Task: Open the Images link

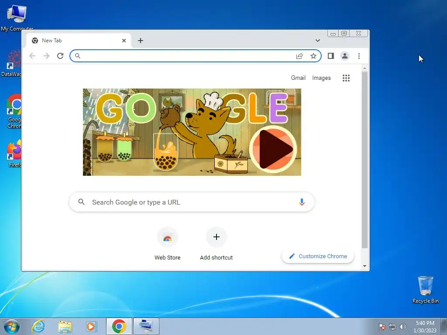Action: (x=321, y=78)
